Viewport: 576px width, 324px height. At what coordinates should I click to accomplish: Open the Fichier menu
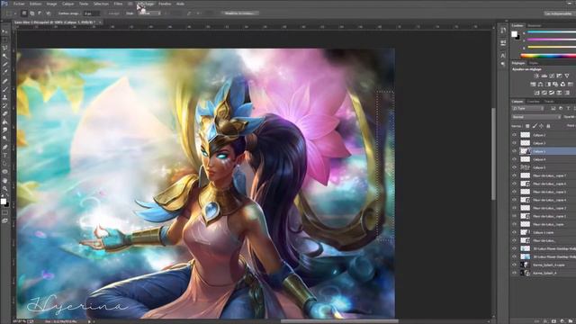pos(19,4)
